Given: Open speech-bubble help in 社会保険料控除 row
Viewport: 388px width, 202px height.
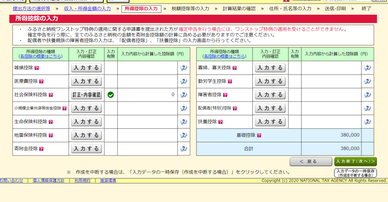Looking at the screenshot, I should tap(184, 95).
